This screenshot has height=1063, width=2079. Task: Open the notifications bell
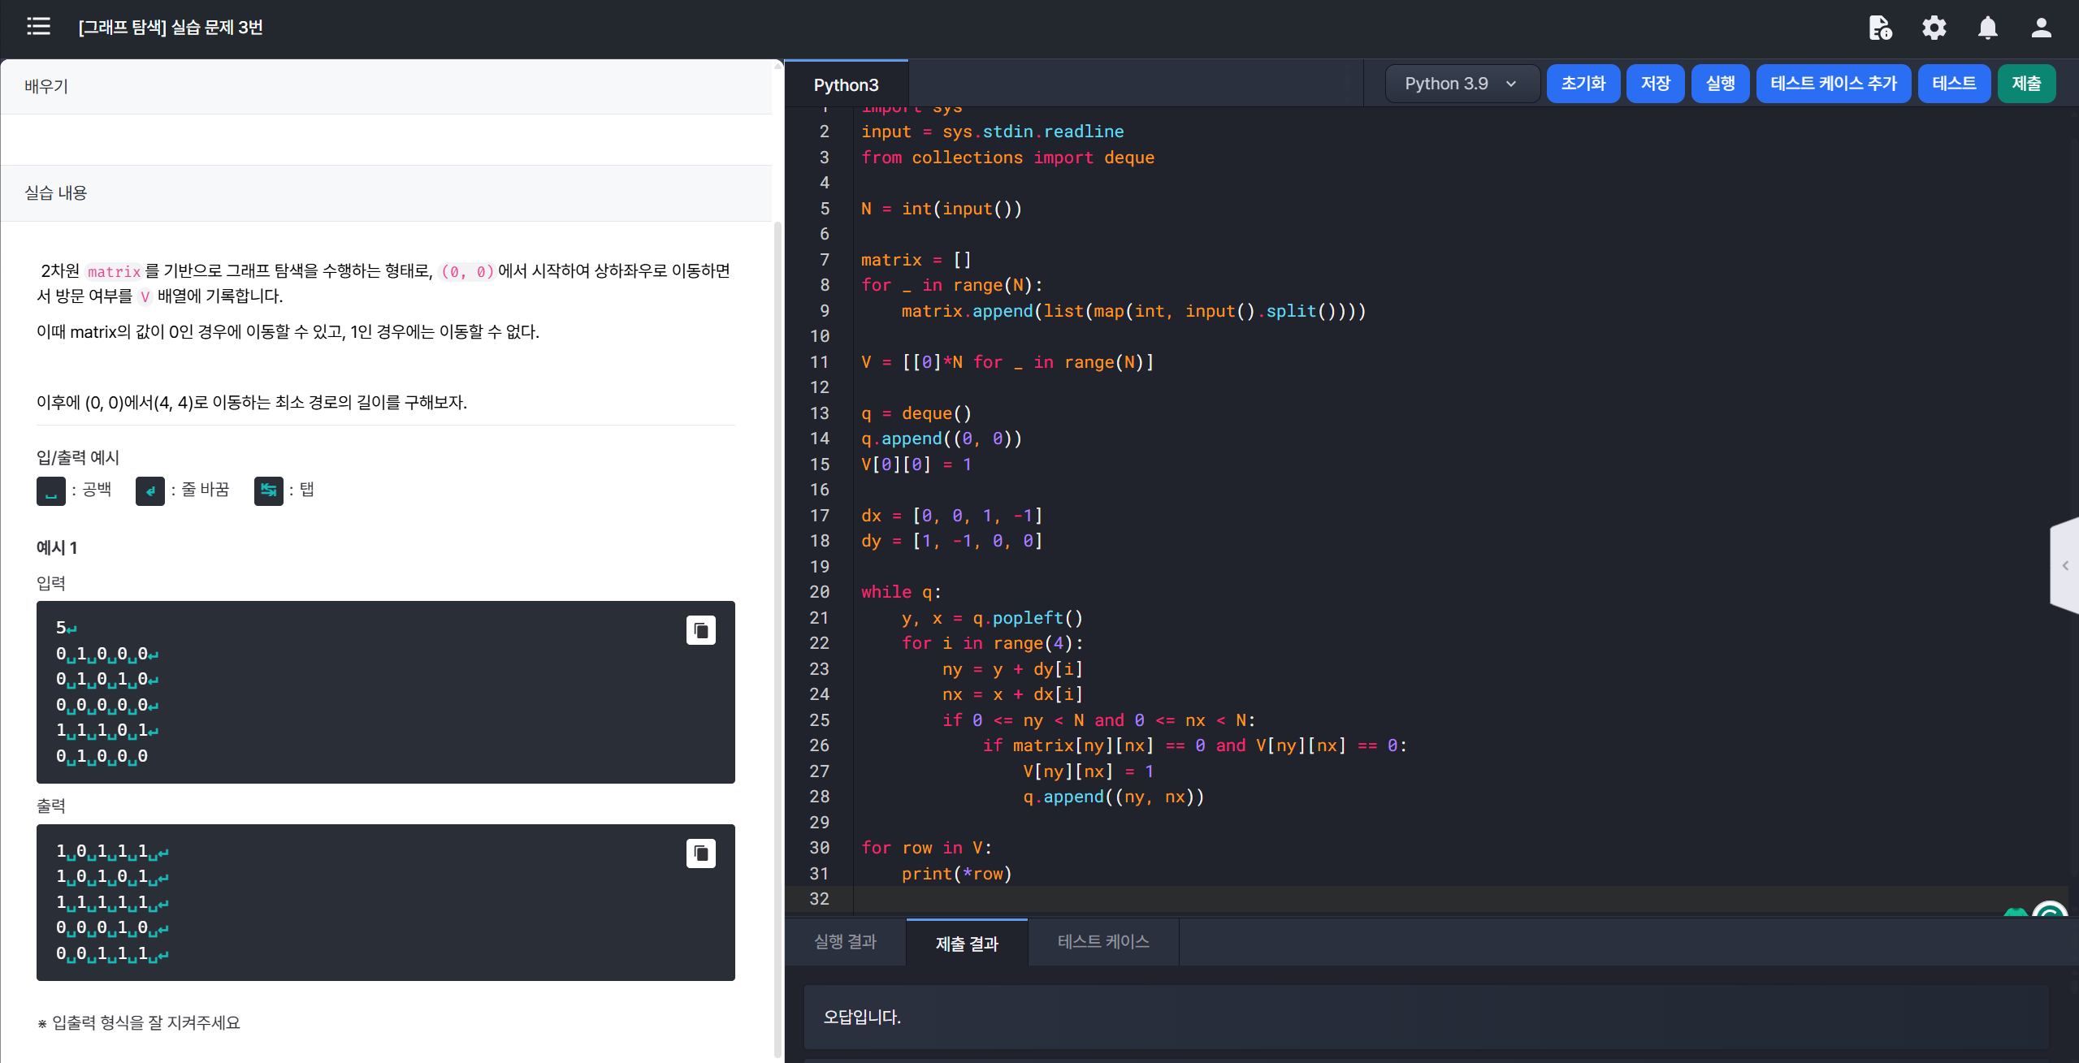point(1988,28)
